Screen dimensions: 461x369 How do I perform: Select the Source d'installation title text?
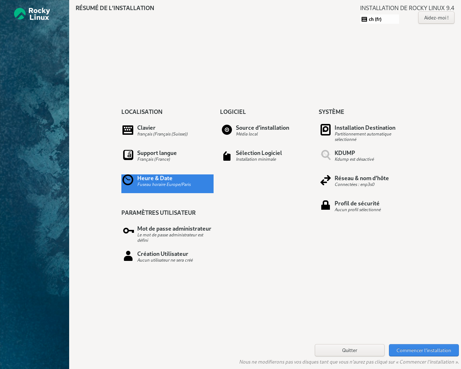262,128
